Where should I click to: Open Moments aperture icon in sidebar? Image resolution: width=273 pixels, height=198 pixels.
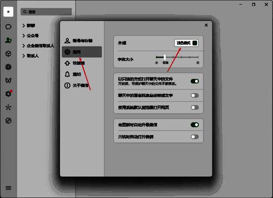pyautogui.click(x=8, y=67)
